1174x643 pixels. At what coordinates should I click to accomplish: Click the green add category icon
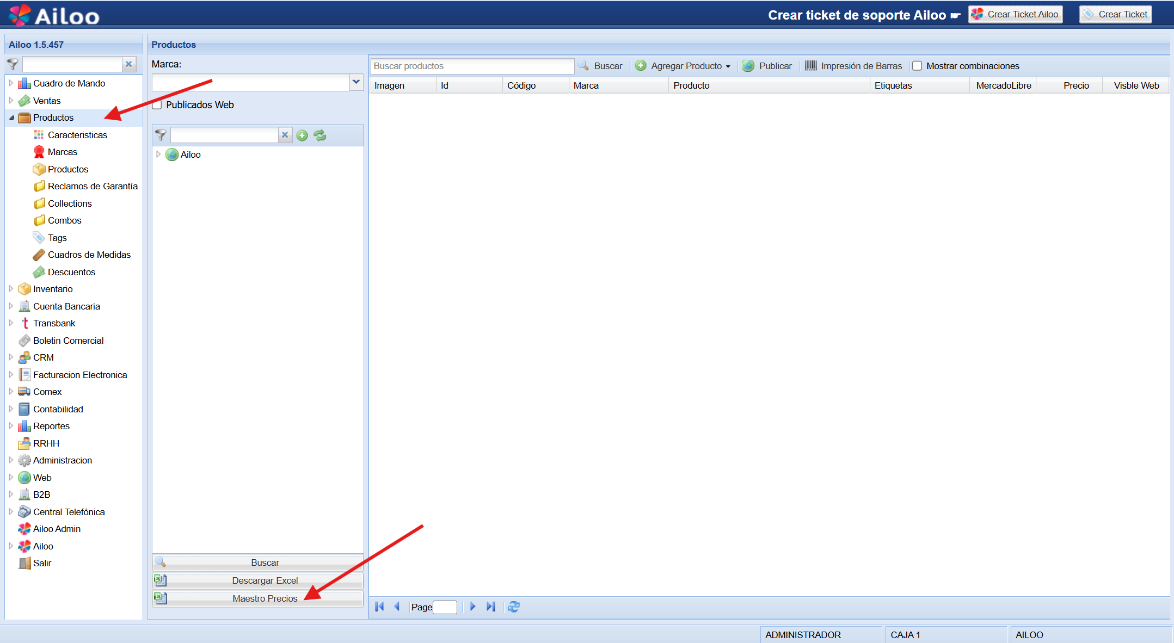pyautogui.click(x=302, y=135)
